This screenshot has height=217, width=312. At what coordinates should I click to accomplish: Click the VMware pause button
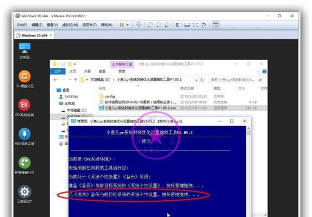tap(122, 25)
